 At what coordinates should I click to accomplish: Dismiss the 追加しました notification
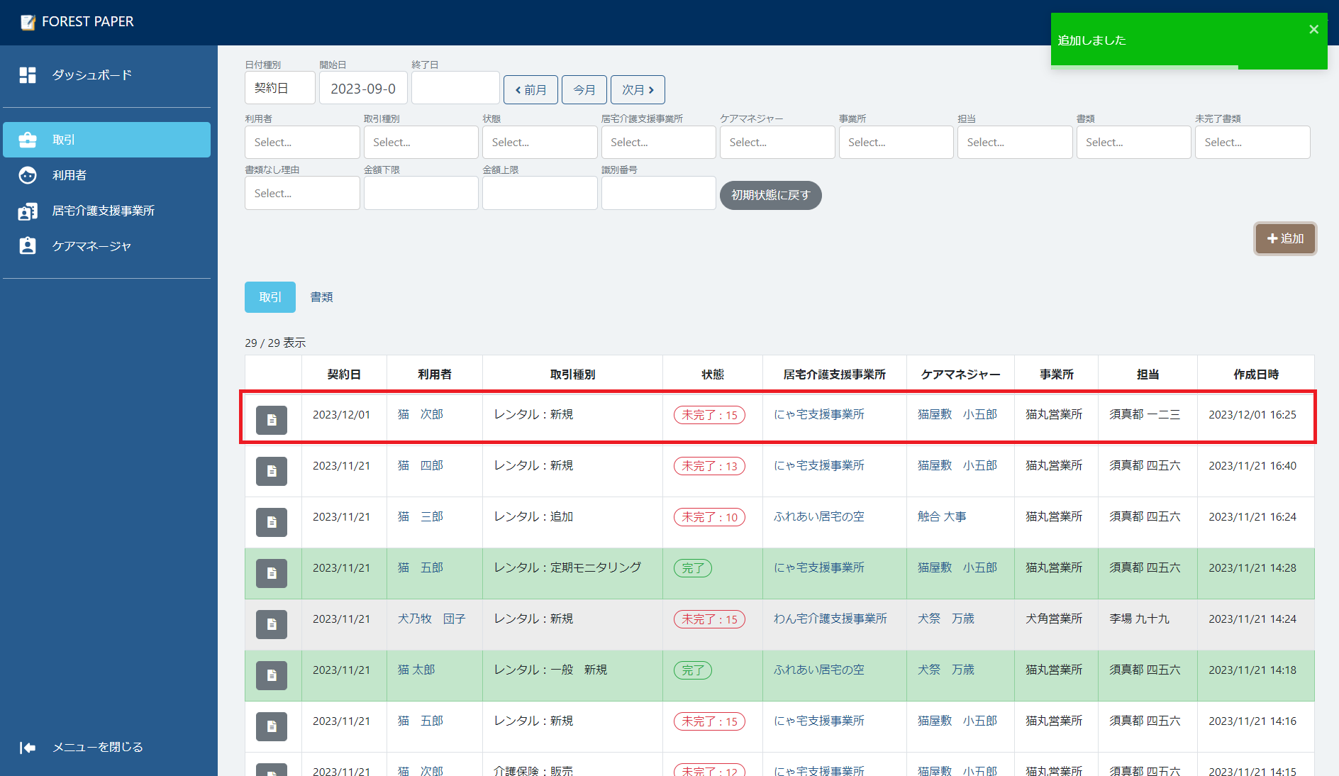pyautogui.click(x=1313, y=29)
